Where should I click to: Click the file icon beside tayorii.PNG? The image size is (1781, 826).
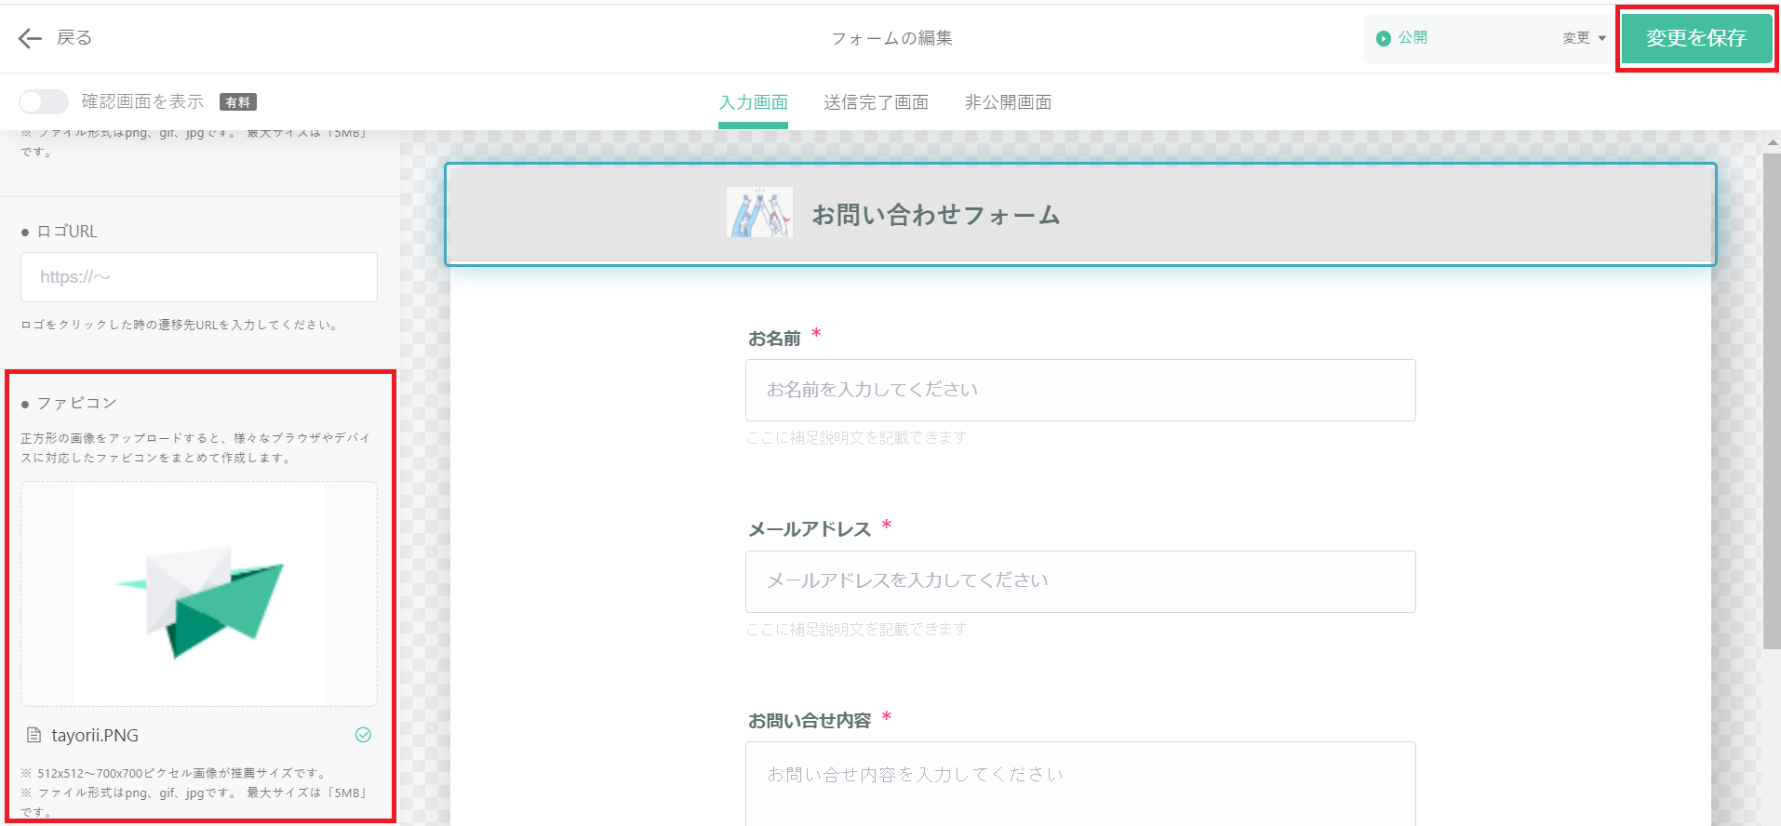tap(33, 735)
